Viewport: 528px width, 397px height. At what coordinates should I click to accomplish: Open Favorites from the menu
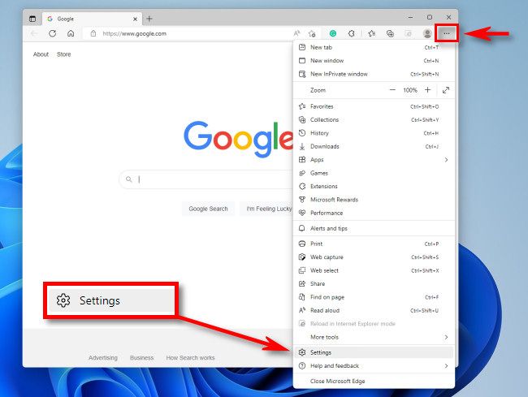[374, 106]
